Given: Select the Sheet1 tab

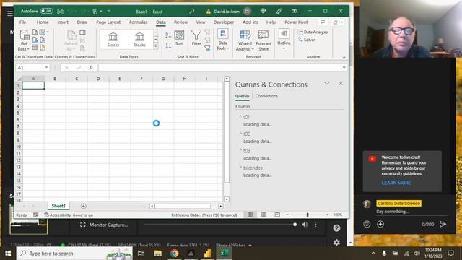Looking at the screenshot, I should pos(58,206).
